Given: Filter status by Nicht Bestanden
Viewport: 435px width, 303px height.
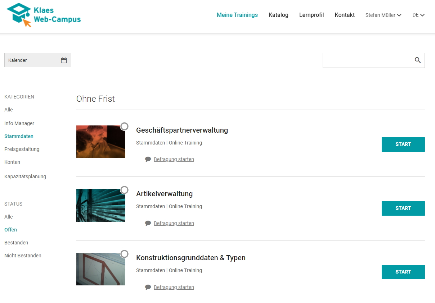Looking at the screenshot, I should [x=23, y=256].
